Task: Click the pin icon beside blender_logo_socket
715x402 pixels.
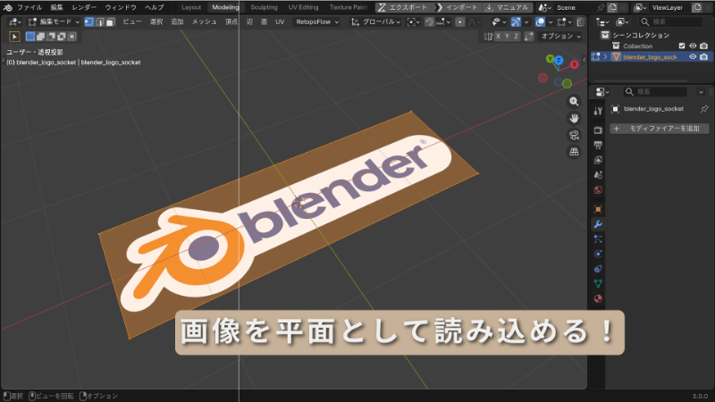Action: pos(704,109)
